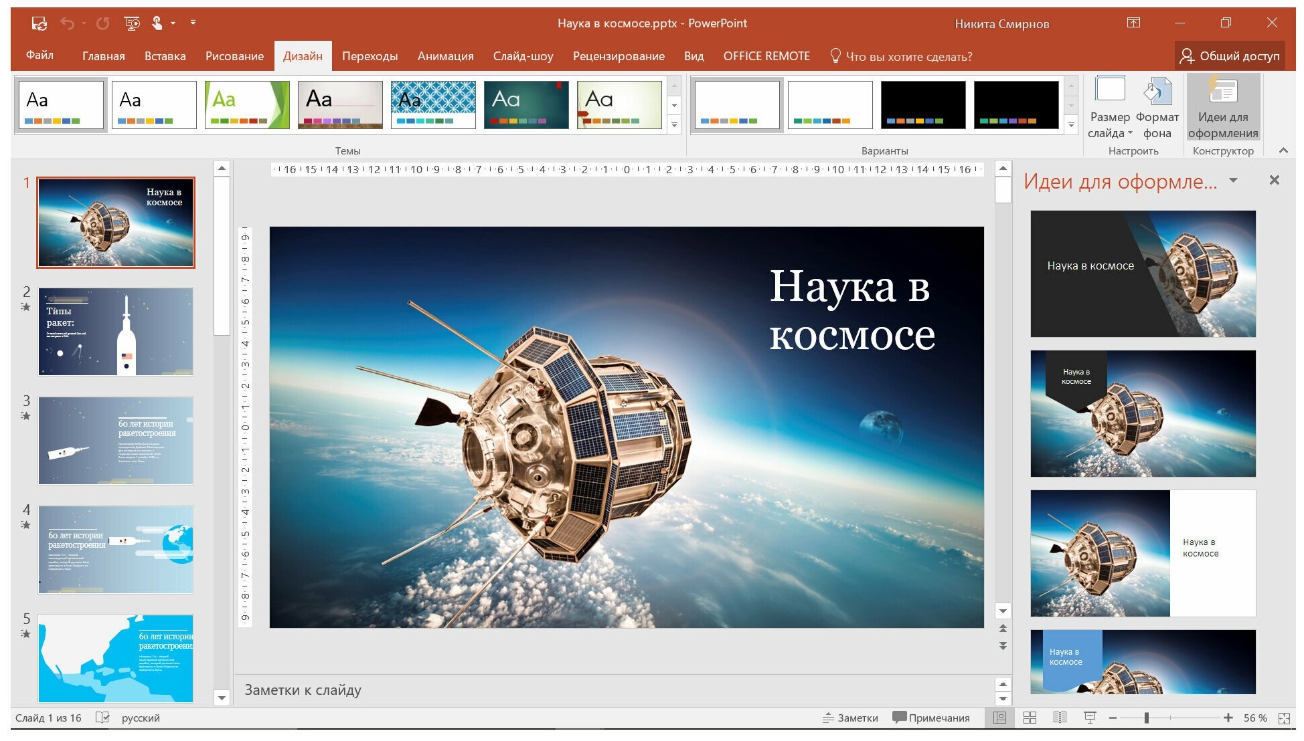Screen dimensions: 1304x741
Task: Click fit slide to window icon
Action: 1284,718
